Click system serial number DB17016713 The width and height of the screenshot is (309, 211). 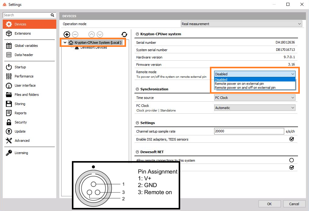coord(285,50)
